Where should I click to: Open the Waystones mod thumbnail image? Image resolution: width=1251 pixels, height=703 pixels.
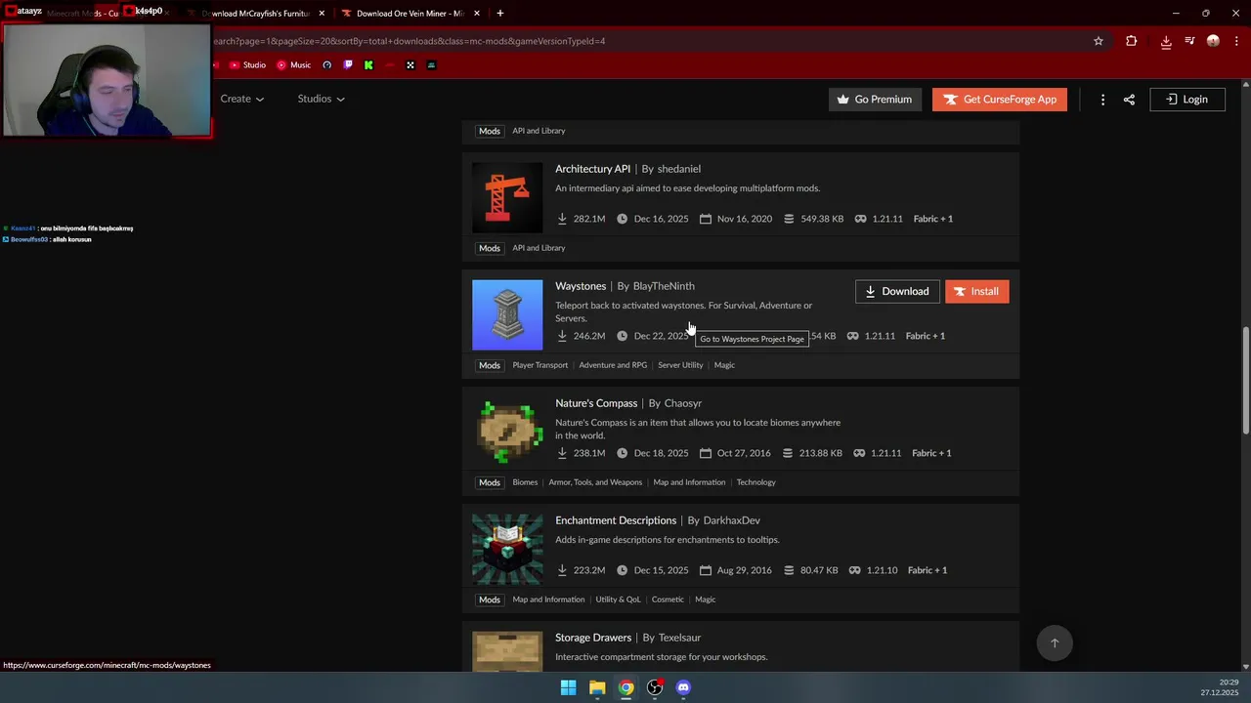click(507, 315)
